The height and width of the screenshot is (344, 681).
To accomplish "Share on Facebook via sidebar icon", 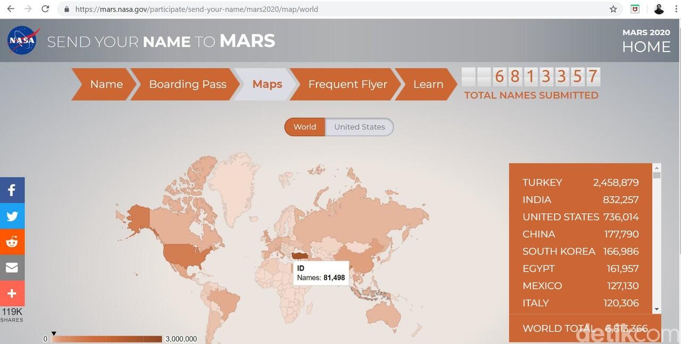I will pos(12,190).
